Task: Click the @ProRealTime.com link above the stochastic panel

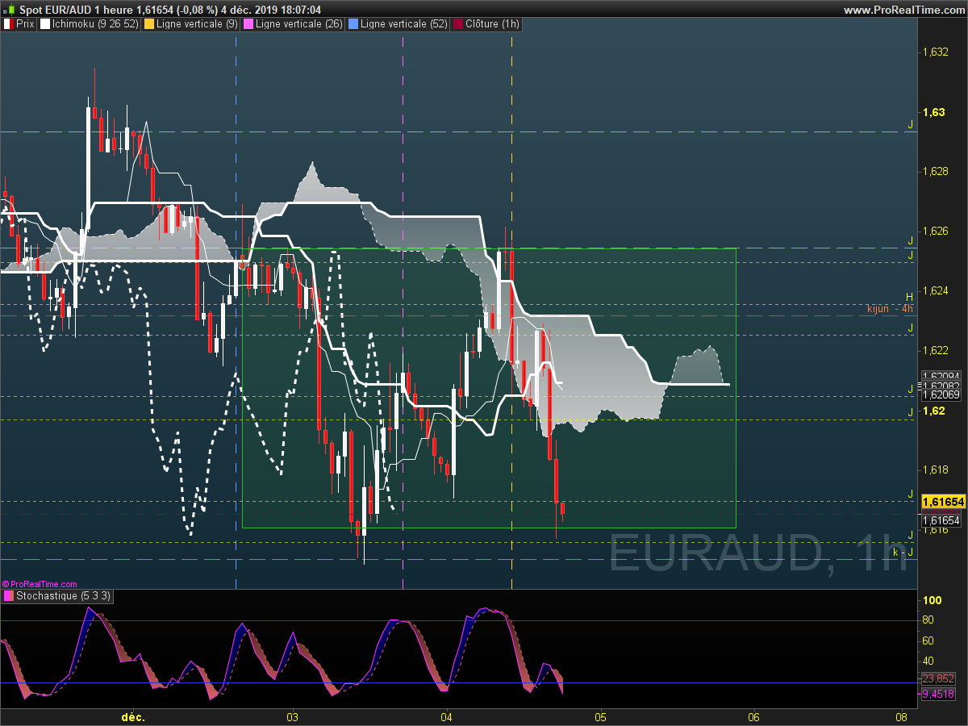Action: pyautogui.click(x=40, y=584)
